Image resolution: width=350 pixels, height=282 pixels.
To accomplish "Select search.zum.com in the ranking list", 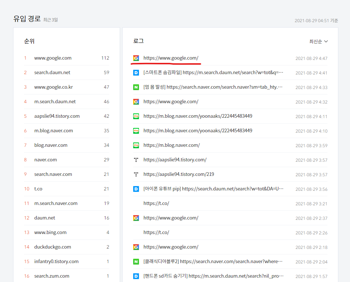I will 52,276.
